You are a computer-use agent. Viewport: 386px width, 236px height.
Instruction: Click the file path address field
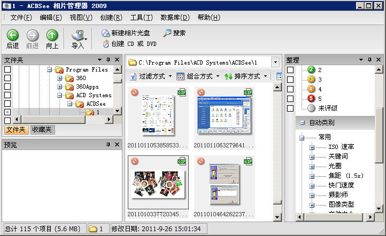tap(203, 62)
